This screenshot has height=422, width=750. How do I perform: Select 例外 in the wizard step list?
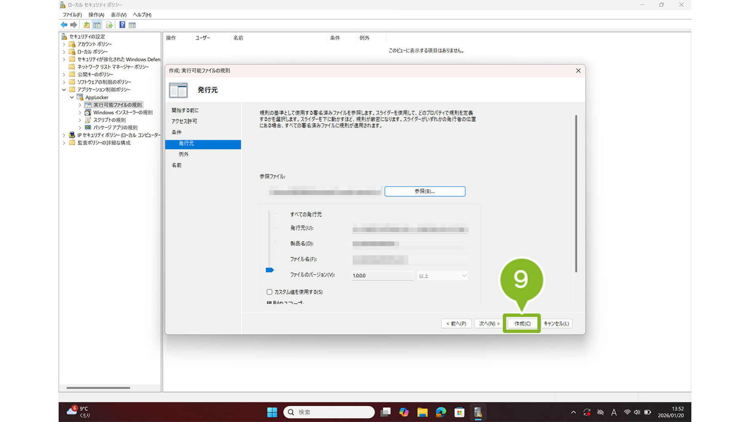184,154
